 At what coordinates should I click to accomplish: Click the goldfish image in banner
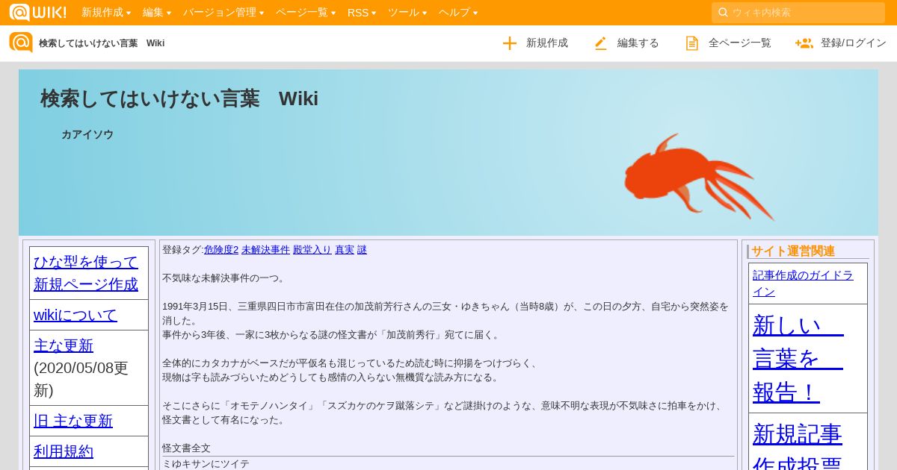coord(699,177)
